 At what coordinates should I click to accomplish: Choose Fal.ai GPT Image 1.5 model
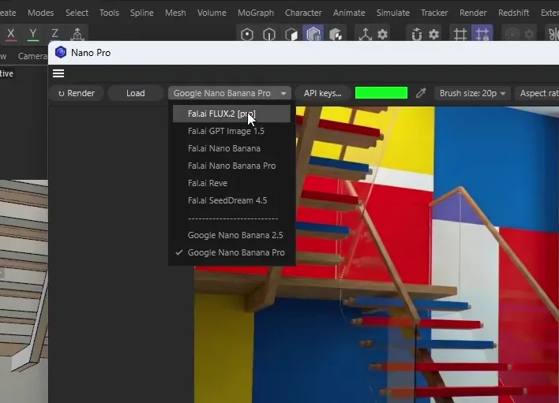(x=231, y=131)
